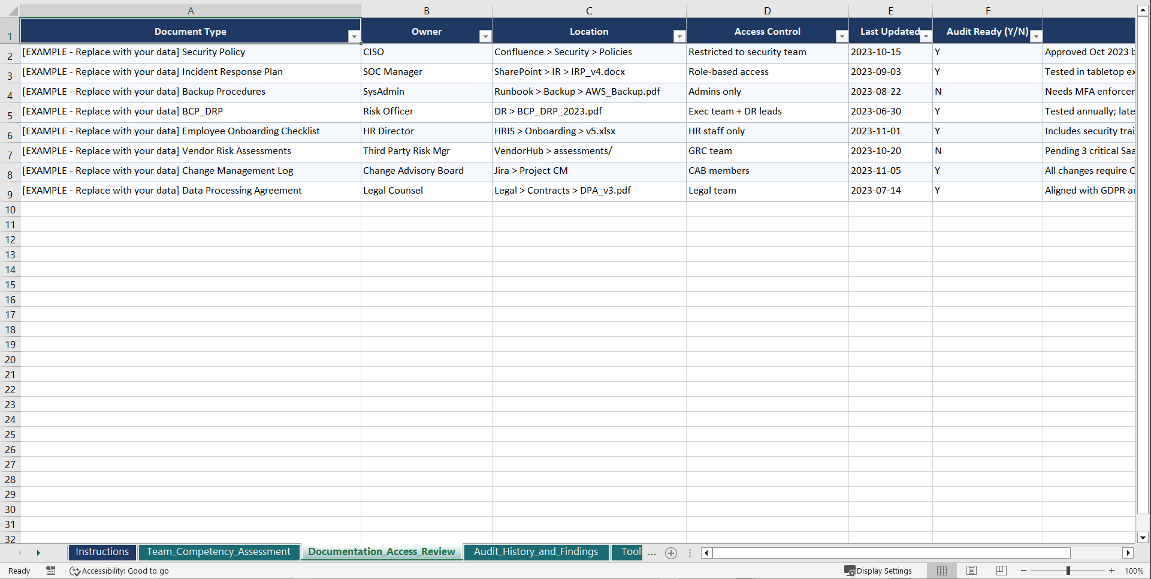The height and width of the screenshot is (579, 1151).
Task: Zoom out using the minus icon
Action: [x=1023, y=571]
